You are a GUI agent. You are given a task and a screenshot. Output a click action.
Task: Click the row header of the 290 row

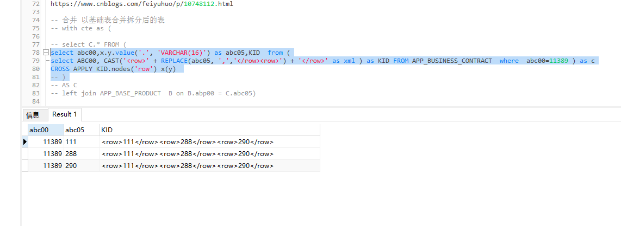point(25,166)
